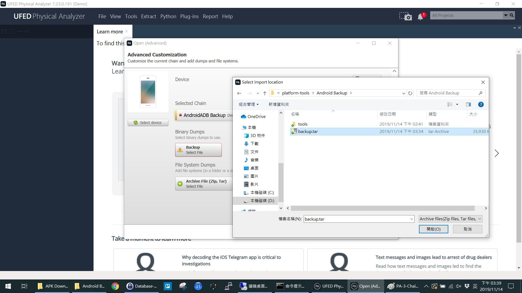The image size is (522, 293).
Task: Click Archive File (Zip, Tar) Select File
Action: click(204, 184)
